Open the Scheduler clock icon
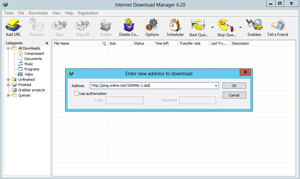The height and width of the screenshot is (179, 300). [175, 25]
